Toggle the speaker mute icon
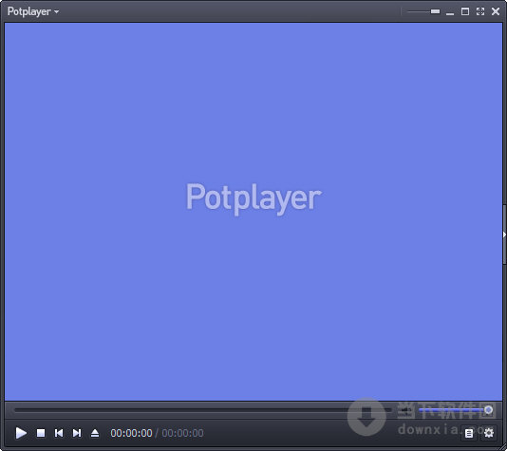Image resolution: width=507 pixels, height=451 pixels. click(405, 410)
